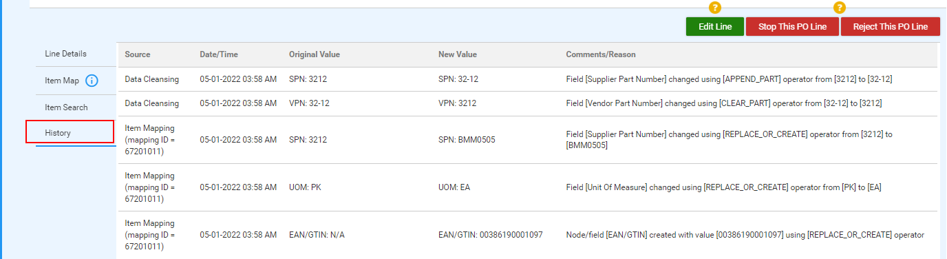The image size is (947, 259).
Task: Click the Edit Line button
Action: [x=715, y=27]
